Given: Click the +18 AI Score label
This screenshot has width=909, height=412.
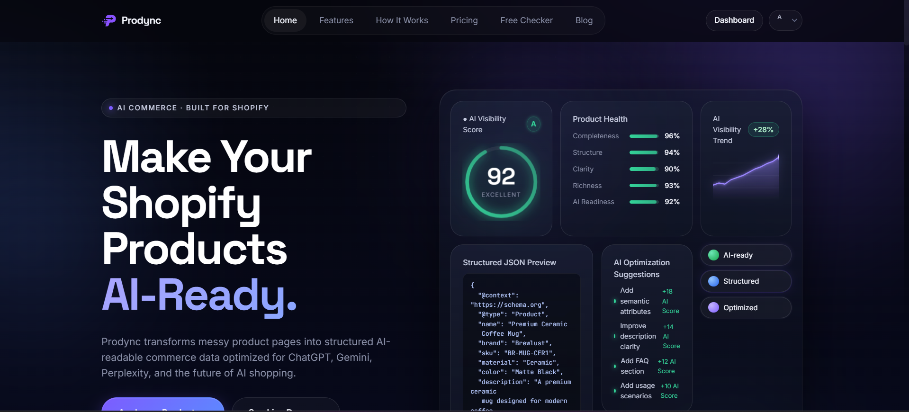Looking at the screenshot, I should [670, 301].
